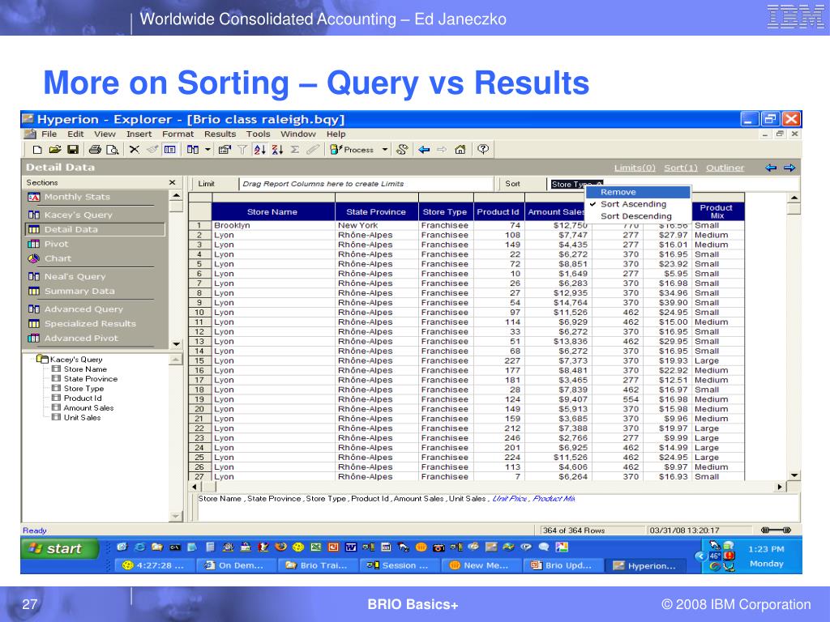
Task: Open the Neal's Query section
Action: [x=75, y=277]
